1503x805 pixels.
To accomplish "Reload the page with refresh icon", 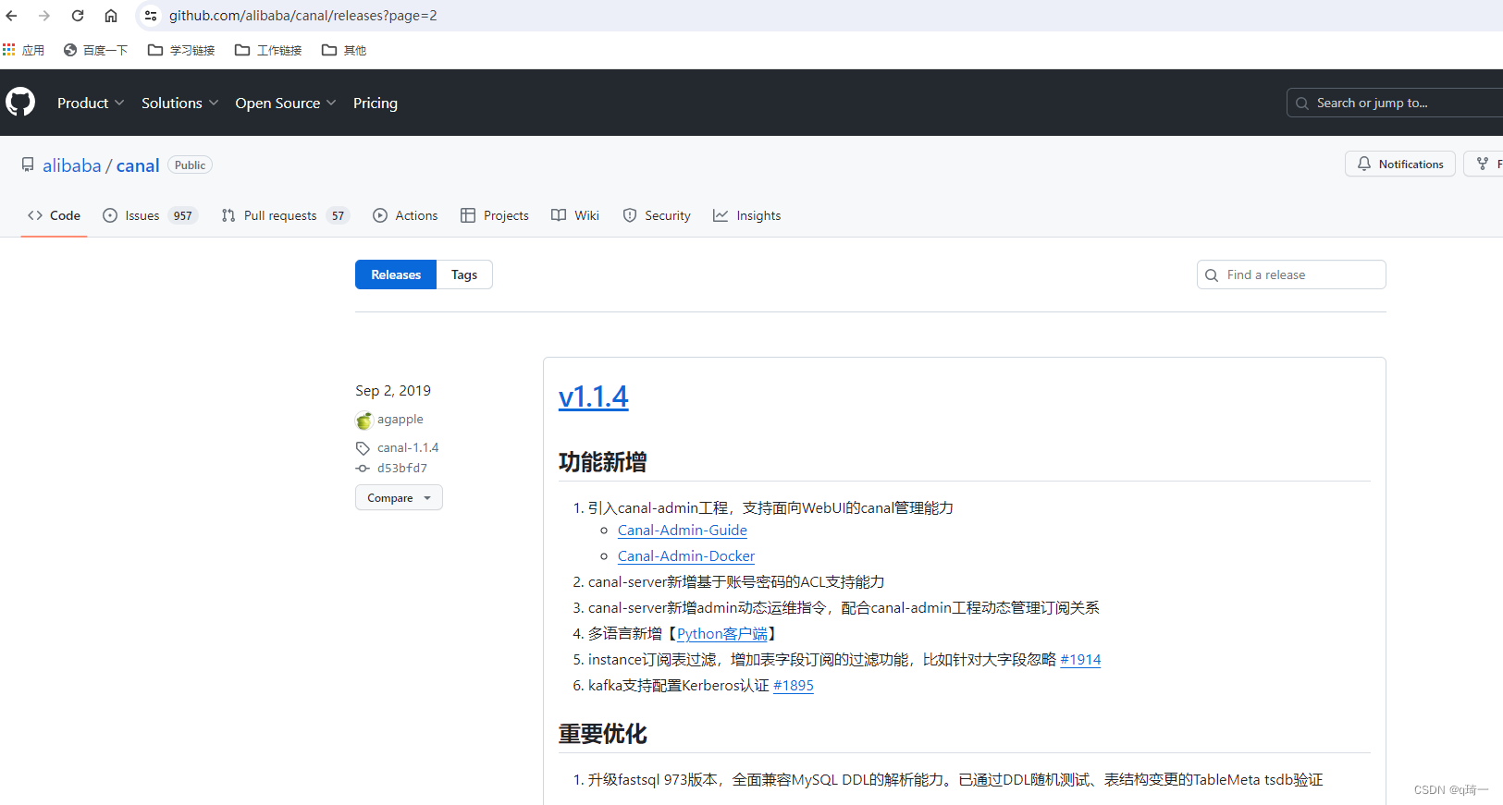I will tap(78, 16).
